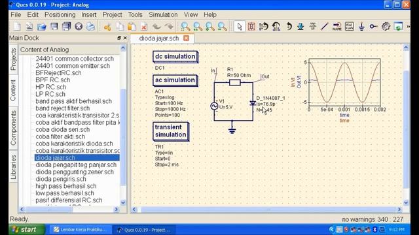Select BPF RC.sch file
This screenshot has width=419, height=235.
[52, 80]
